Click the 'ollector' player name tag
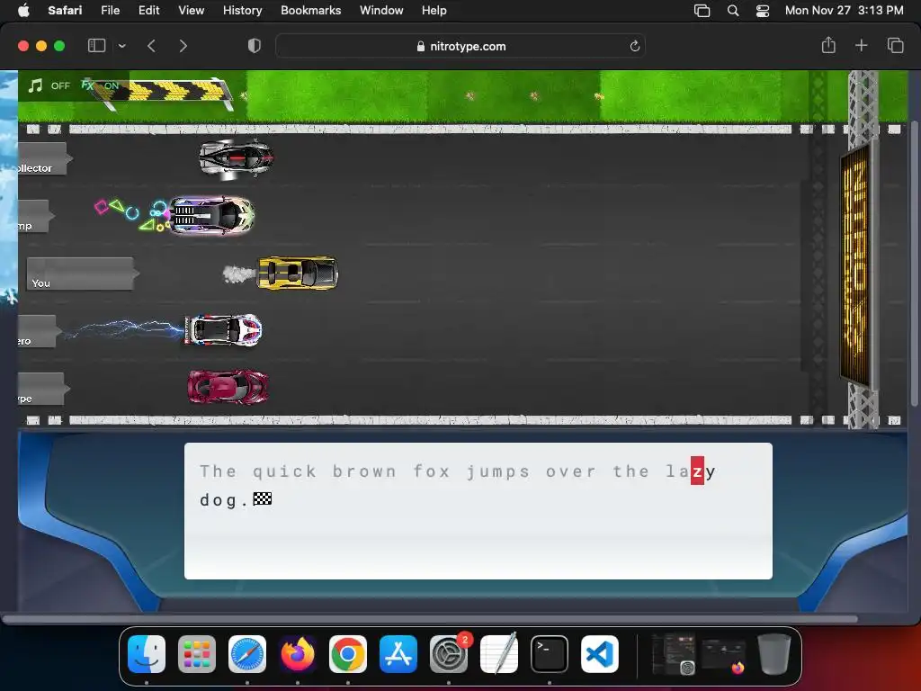This screenshot has height=691, width=921. [x=43, y=158]
